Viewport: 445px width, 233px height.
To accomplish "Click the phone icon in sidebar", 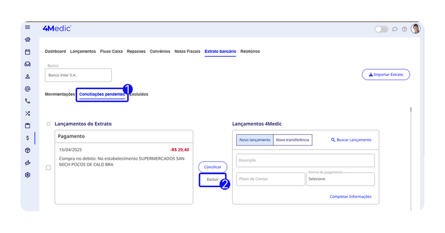I will [28, 101].
